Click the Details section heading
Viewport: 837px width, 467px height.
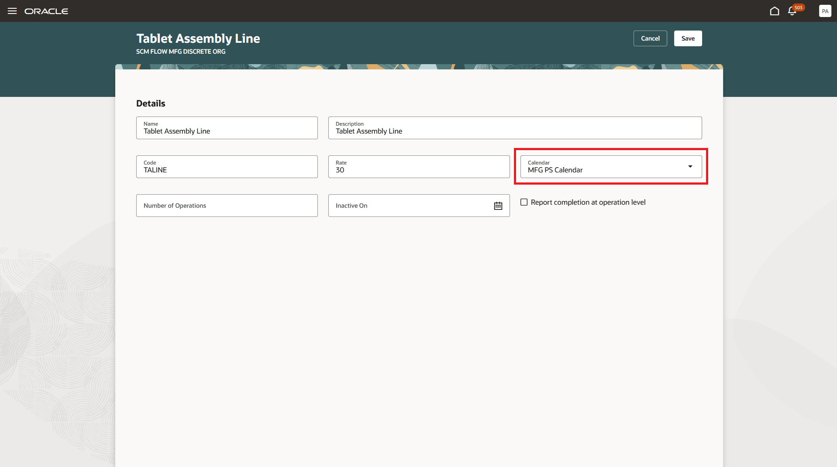coord(151,103)
